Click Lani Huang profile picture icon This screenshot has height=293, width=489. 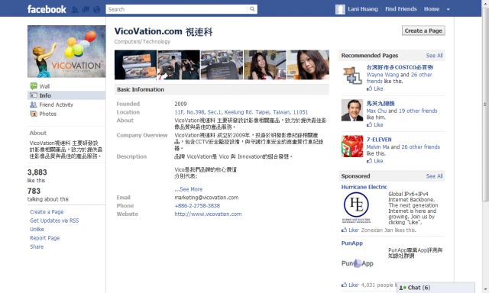point(340,9)
